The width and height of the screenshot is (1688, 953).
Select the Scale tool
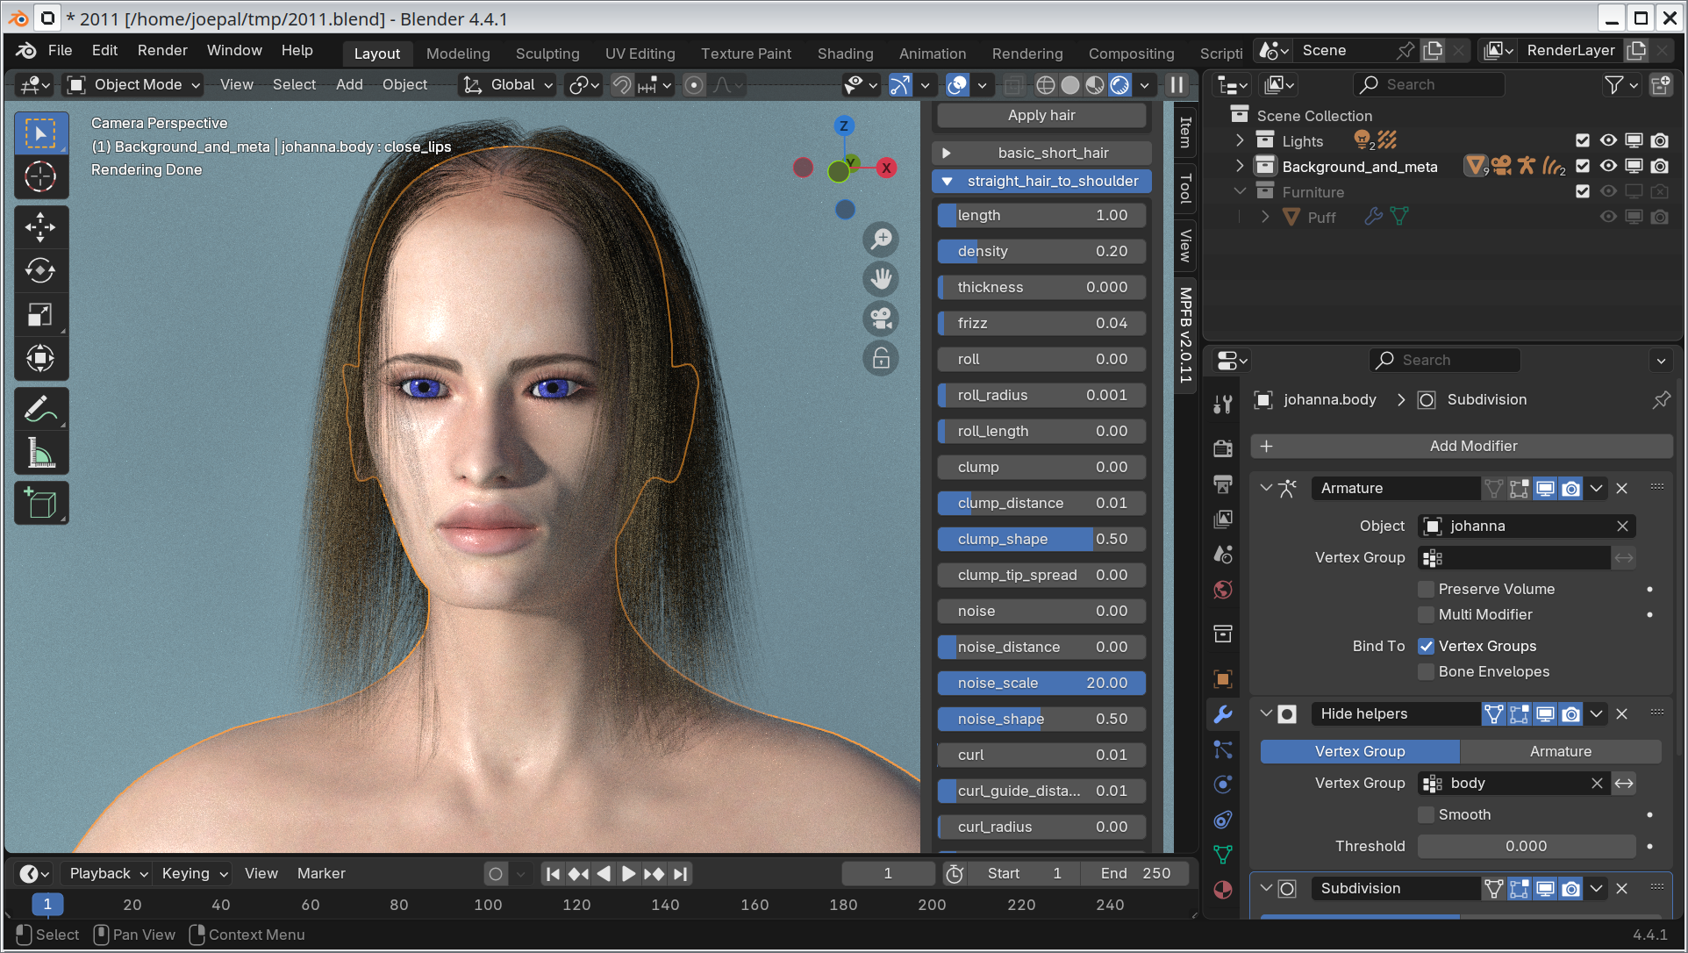pyautogui.click(x=40, y=314)
